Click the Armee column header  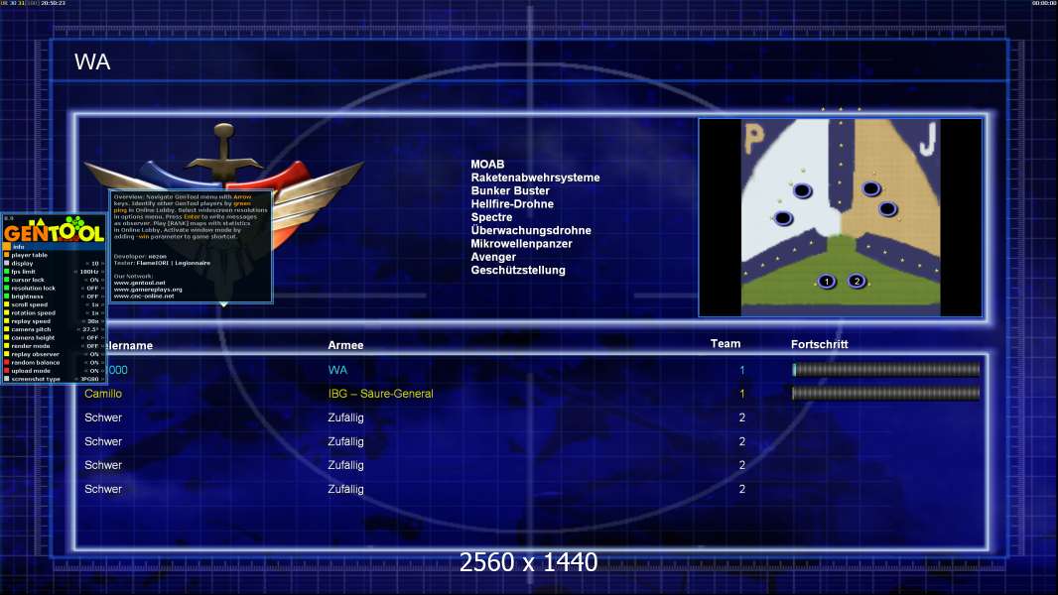(x=345, y=345)
